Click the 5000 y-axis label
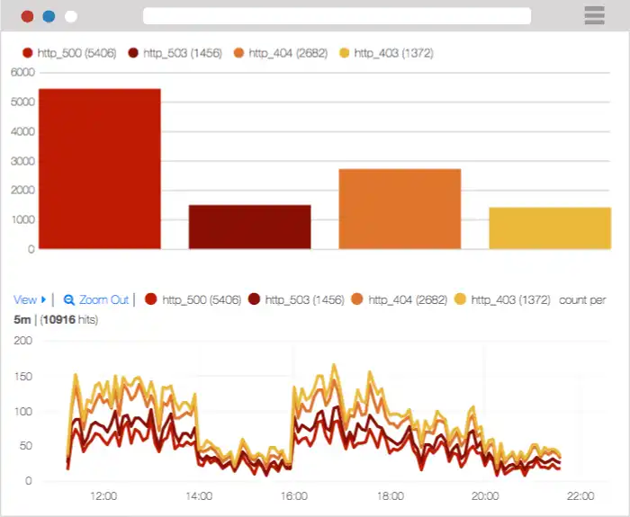The height and width of the screenshot is (517, 630). [x=22, y=102]
